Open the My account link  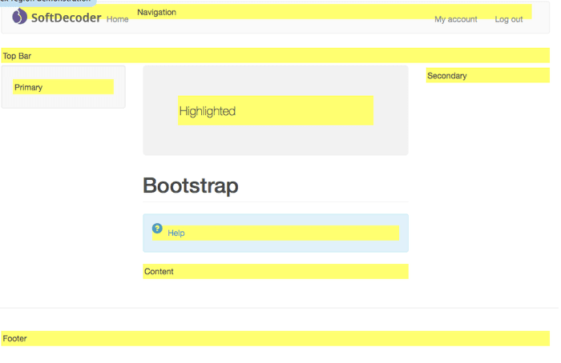[x=456, y=19]
